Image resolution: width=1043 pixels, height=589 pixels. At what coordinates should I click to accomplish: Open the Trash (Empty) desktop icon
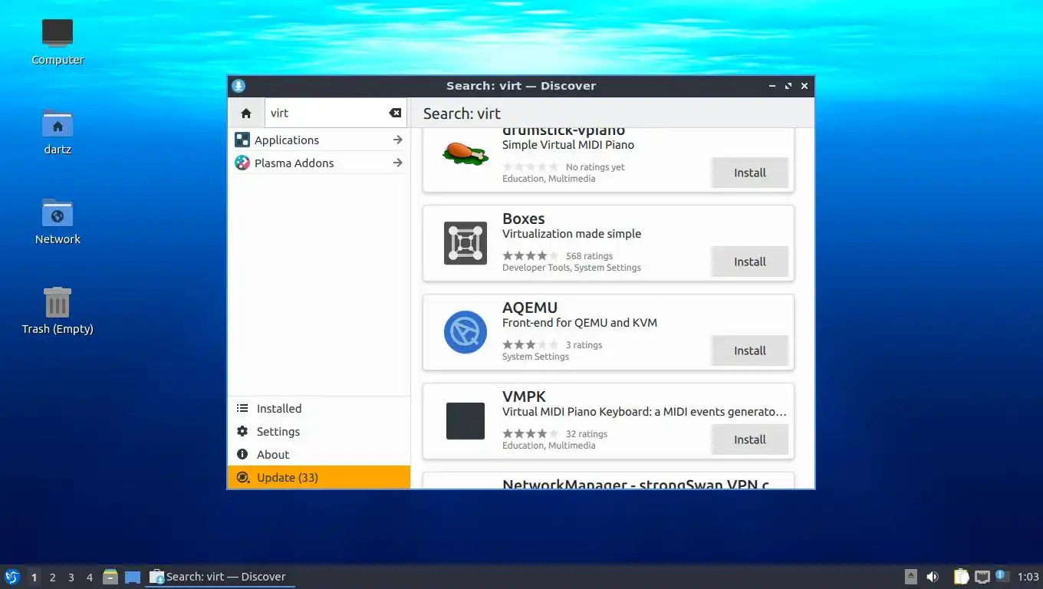(58, 311)
